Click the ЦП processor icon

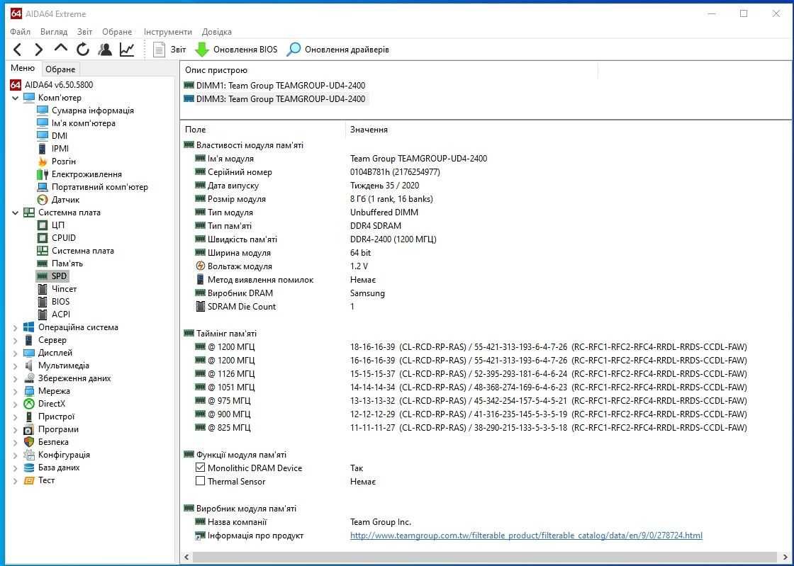43,225
